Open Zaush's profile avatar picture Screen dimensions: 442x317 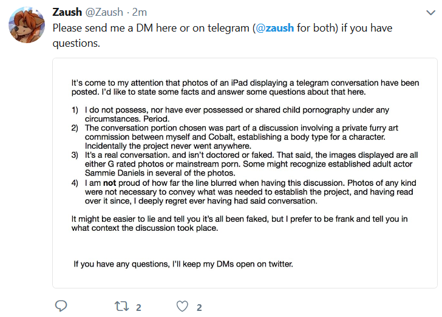point(27,25)
